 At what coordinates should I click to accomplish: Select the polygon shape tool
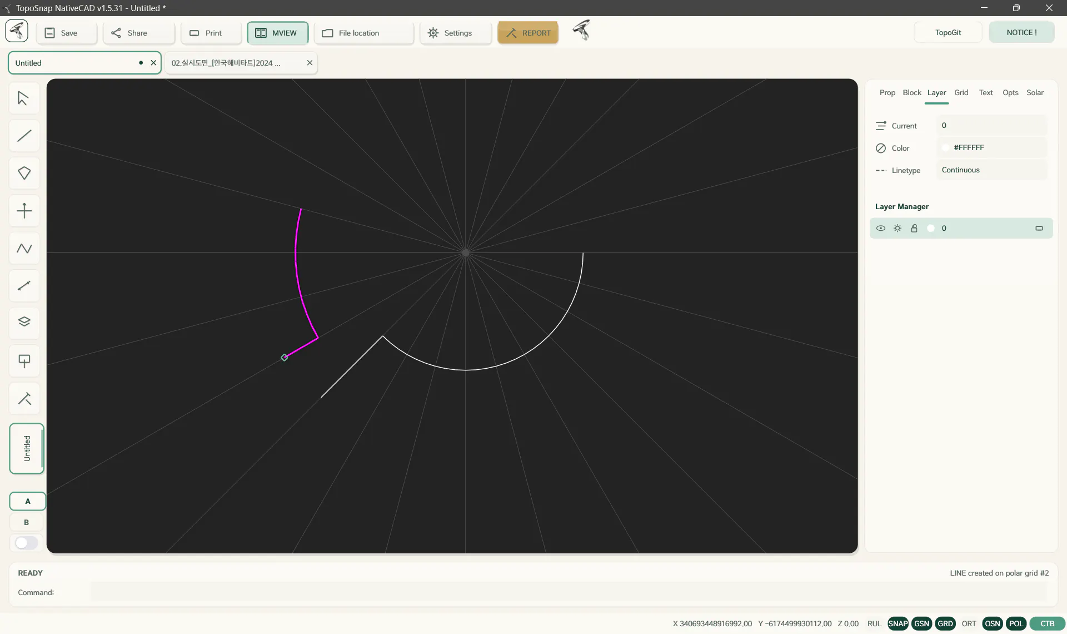pos(24,173)
